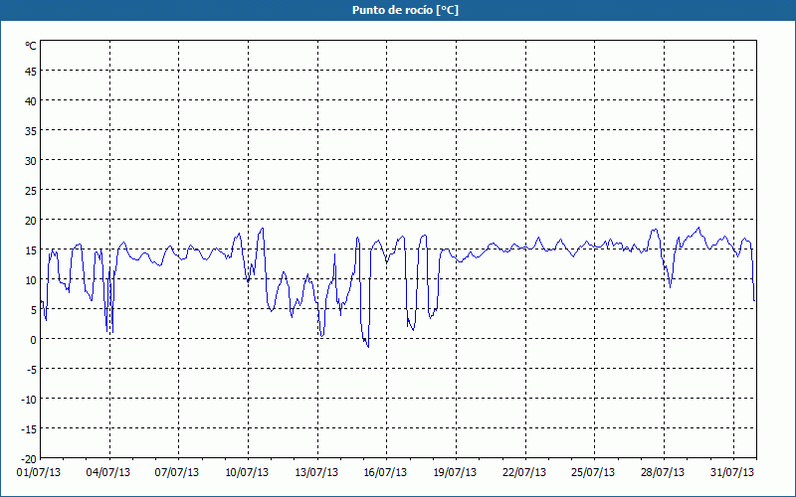The width and height of the screenshot is (796, 497).
Task: Click the 10 value on the temperature axis
Action: (31, 280)
